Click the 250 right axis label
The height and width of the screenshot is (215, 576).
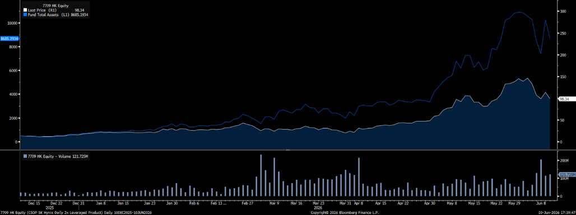point(563,34)
